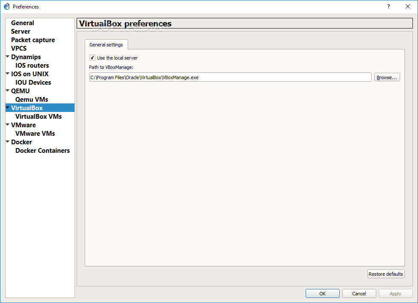Click the GNS3 app icon in title bar
Screen dimensions: 418x303
[7, 6]
